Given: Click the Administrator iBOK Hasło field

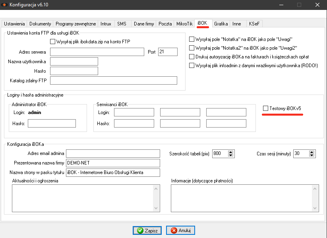Looking at the screenshot, I should coord(52,124).
